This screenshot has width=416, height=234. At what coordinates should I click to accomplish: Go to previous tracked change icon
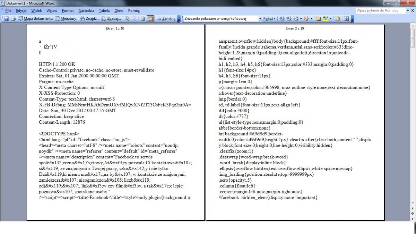pos(282,18)
